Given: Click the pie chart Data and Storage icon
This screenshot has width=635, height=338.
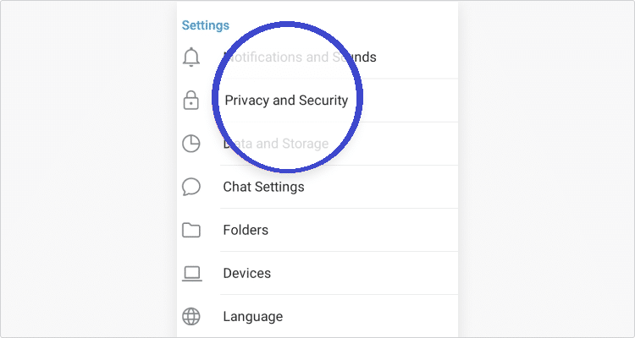Looking at the screenshot, I should (191, 144).
